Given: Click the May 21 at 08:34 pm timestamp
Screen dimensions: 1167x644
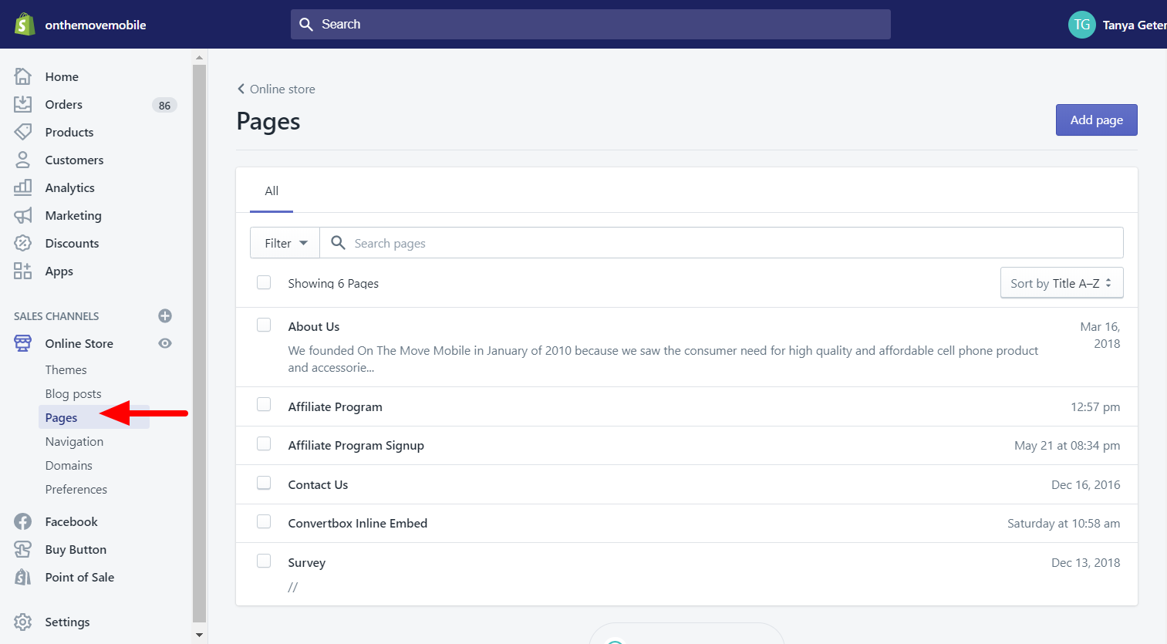Looking at the screenshot, I should coord(1067,445).
